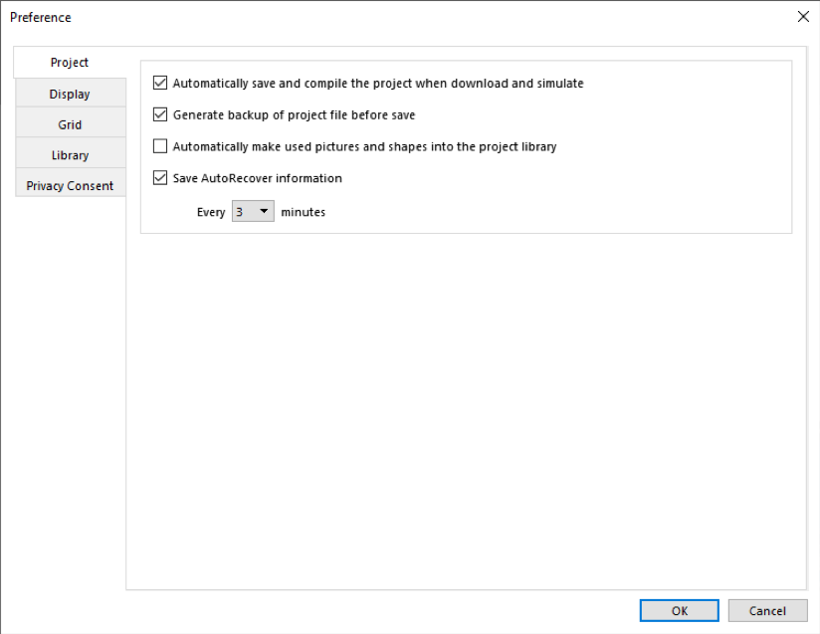Confirm the preferences with OK
Screen dimensions: 820x634
[679, 611]
